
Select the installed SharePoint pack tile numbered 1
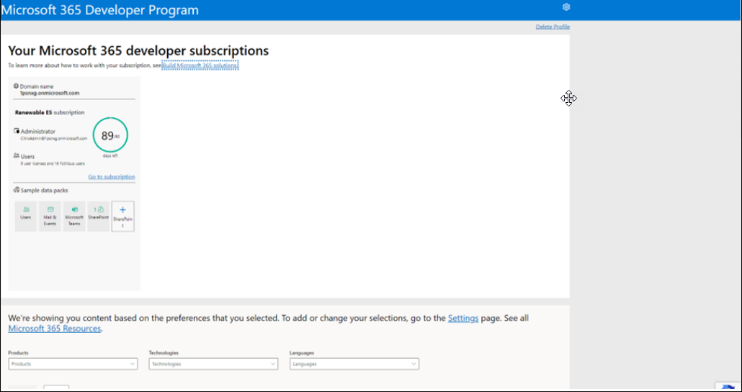coord(99,216)
